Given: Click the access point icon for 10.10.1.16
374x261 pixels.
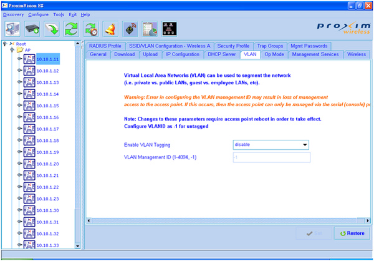Looking at the screenshot, I should (29, 117).
